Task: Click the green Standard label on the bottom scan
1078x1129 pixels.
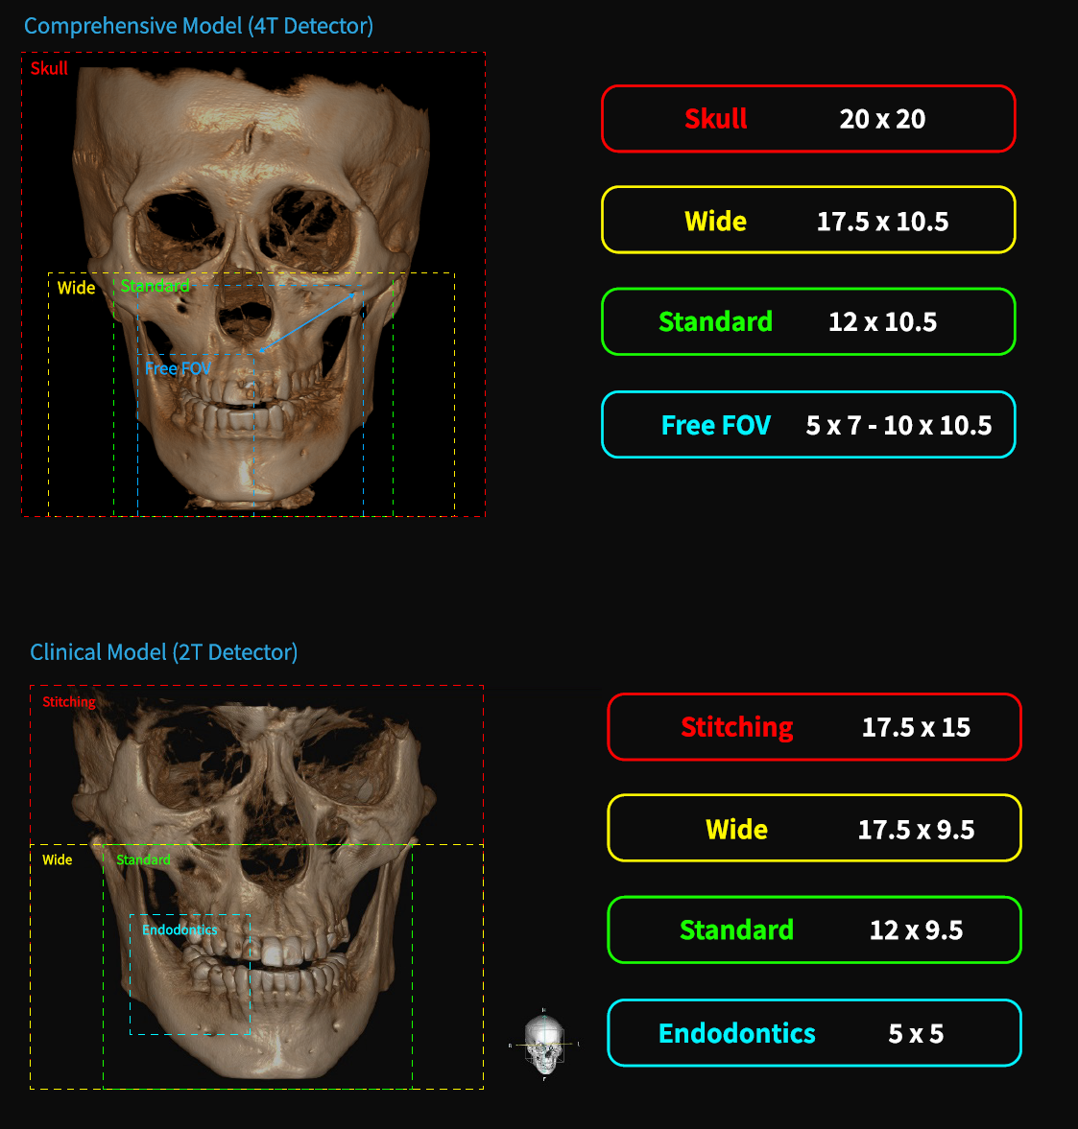Action: pyautogui.click(x=143, y=859)
